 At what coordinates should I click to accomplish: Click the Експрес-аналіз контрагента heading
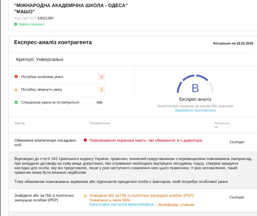coord(53,42)
